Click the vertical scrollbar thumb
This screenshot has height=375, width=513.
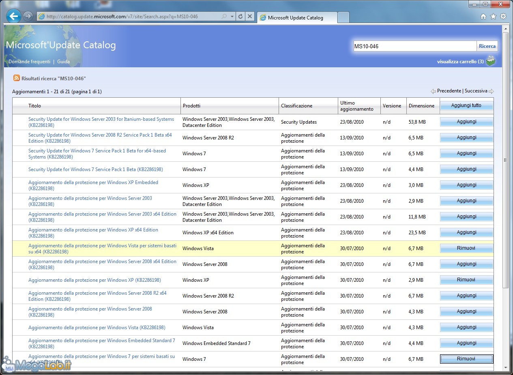(505, 160)
